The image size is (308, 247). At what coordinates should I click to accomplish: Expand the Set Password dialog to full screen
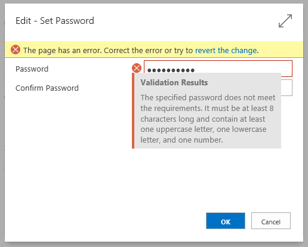285,21
